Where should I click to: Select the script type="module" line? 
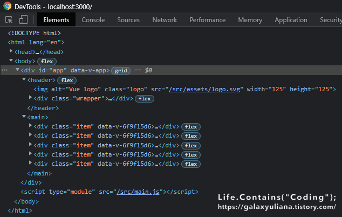(x=110, y=192)
